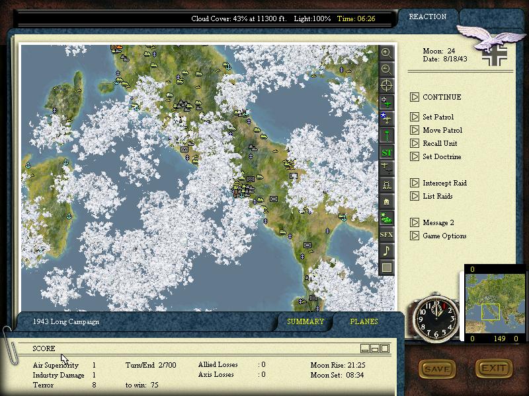Click the Europe overview minimap
Viewport: 529px width, 396px height.
(495, 304)
